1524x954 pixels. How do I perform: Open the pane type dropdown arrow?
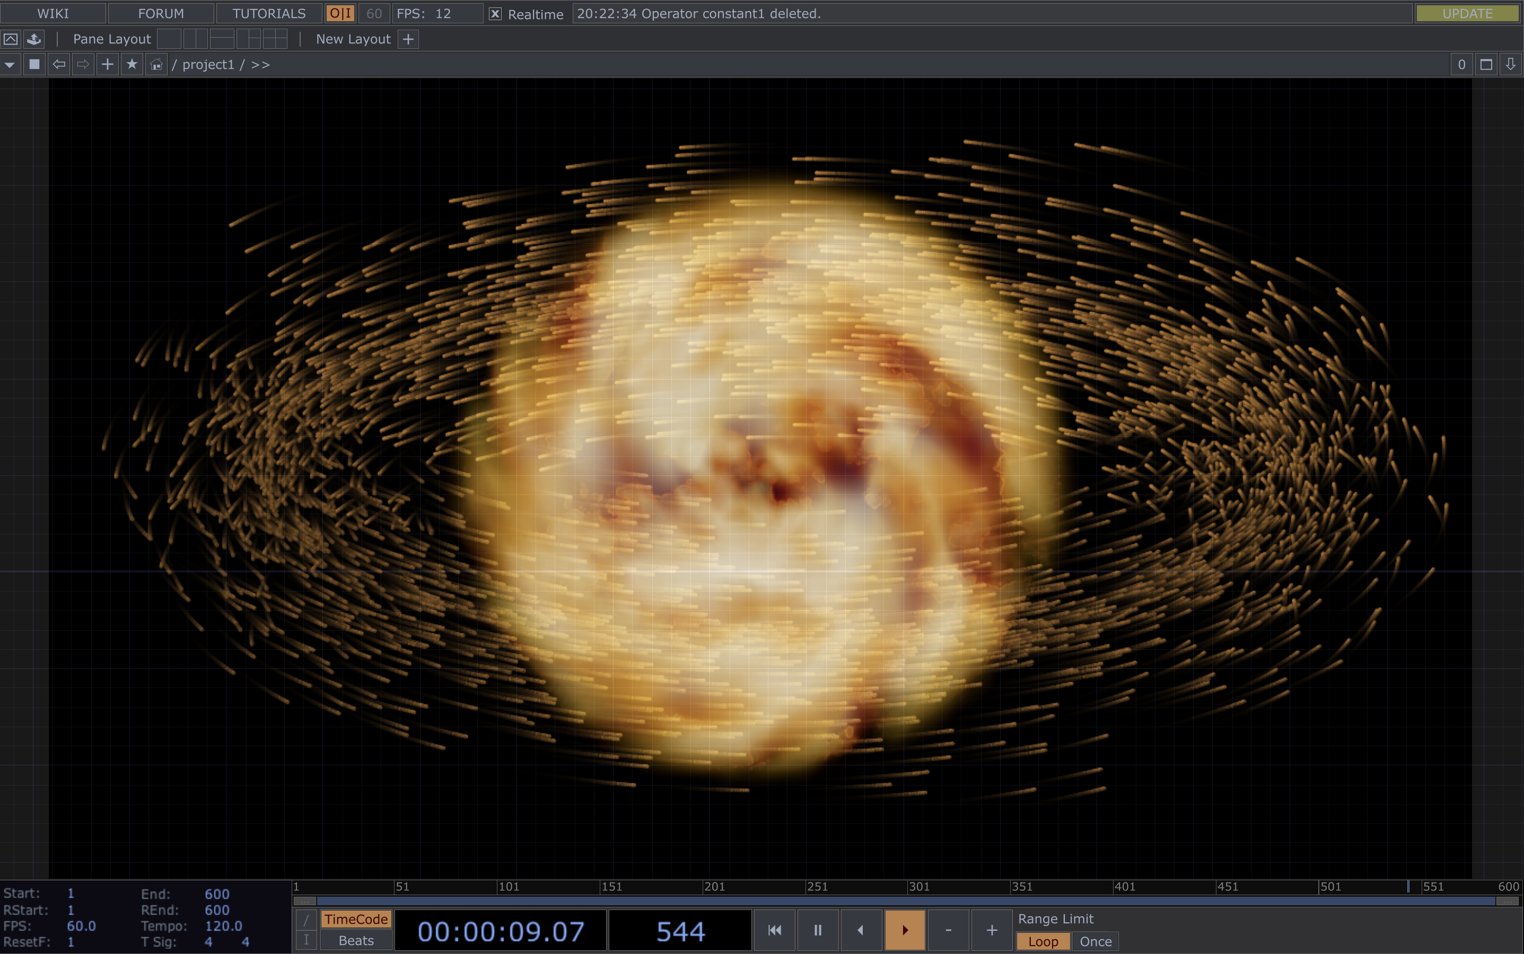[x=10, y=64]
